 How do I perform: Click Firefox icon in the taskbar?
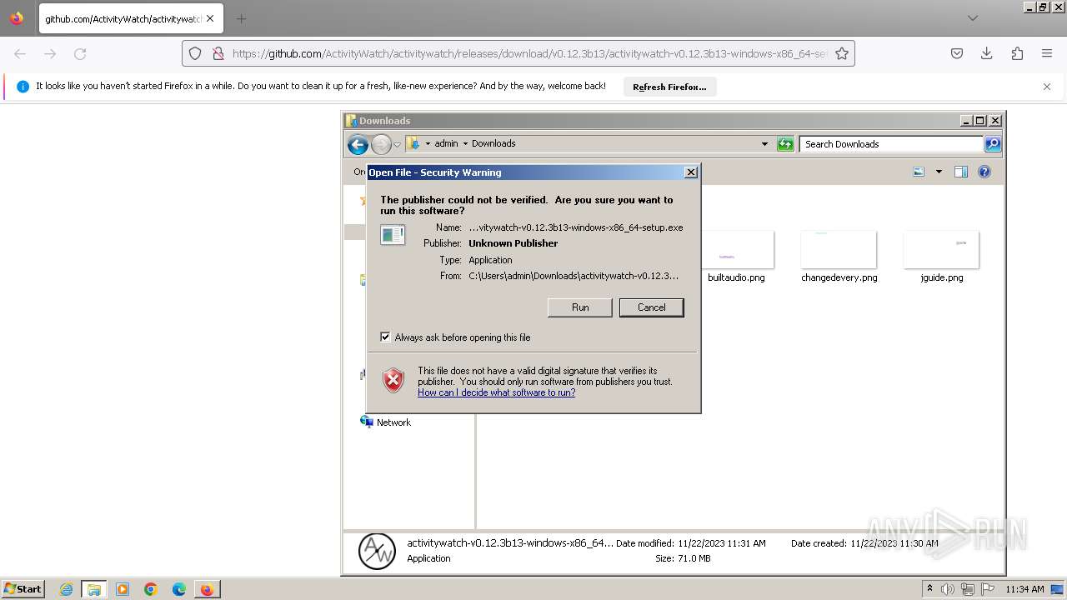tap(207, 589)
